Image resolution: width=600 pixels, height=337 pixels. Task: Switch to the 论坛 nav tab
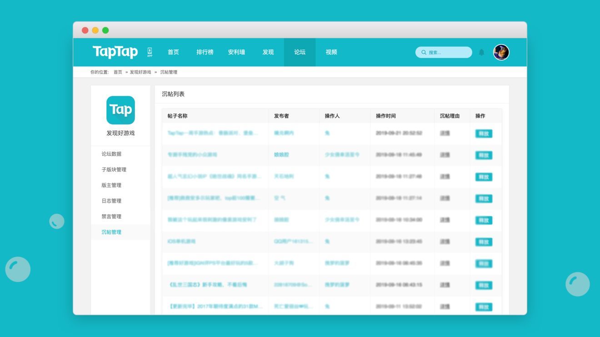coord(300,52)
